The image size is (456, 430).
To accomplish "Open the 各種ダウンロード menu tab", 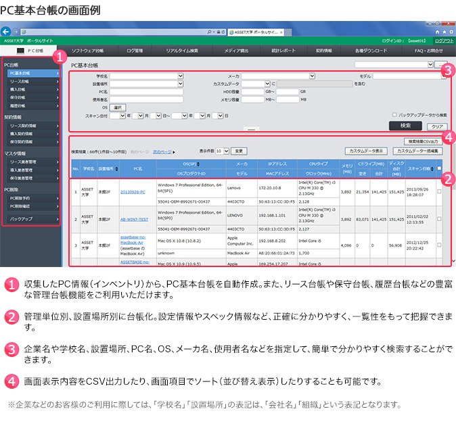I will [371, 51].
